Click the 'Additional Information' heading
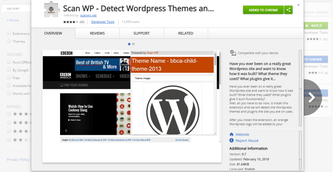 248,148
